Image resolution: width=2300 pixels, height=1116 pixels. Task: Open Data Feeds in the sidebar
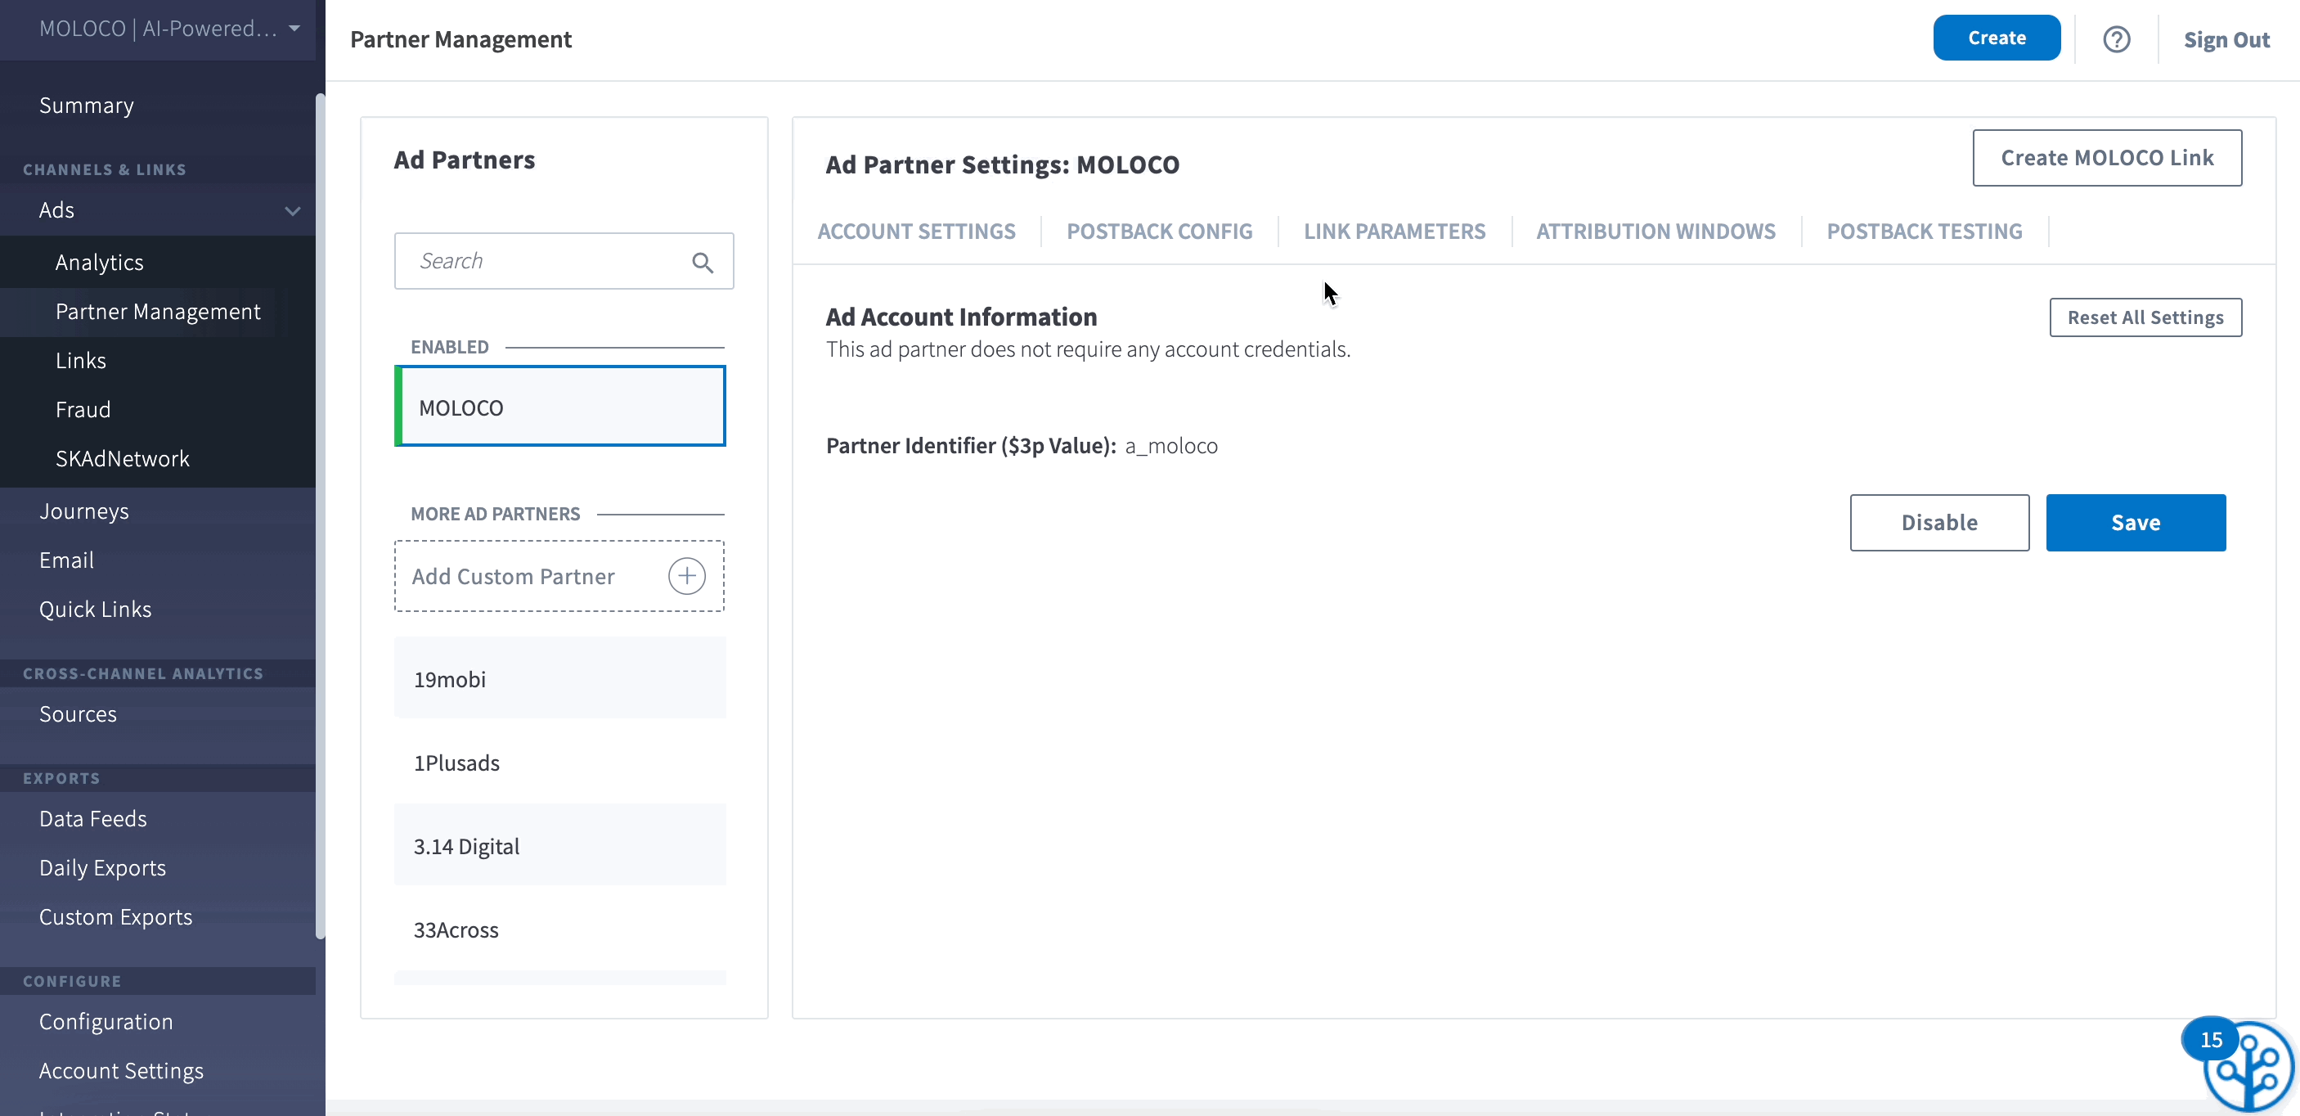coord(93,819)
